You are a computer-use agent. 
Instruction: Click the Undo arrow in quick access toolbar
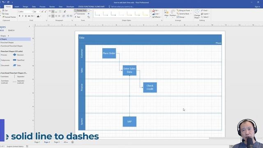3,2
